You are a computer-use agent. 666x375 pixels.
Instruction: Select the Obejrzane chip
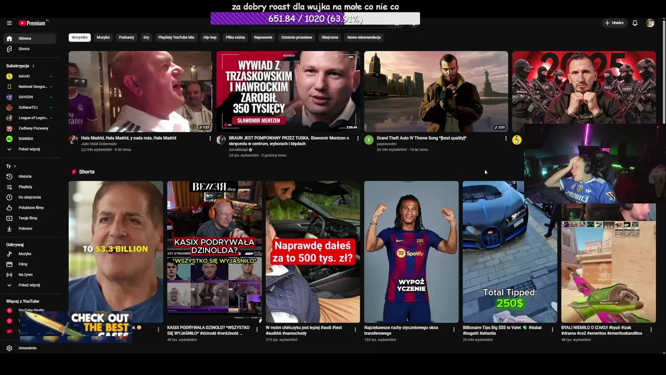[330, 37]
